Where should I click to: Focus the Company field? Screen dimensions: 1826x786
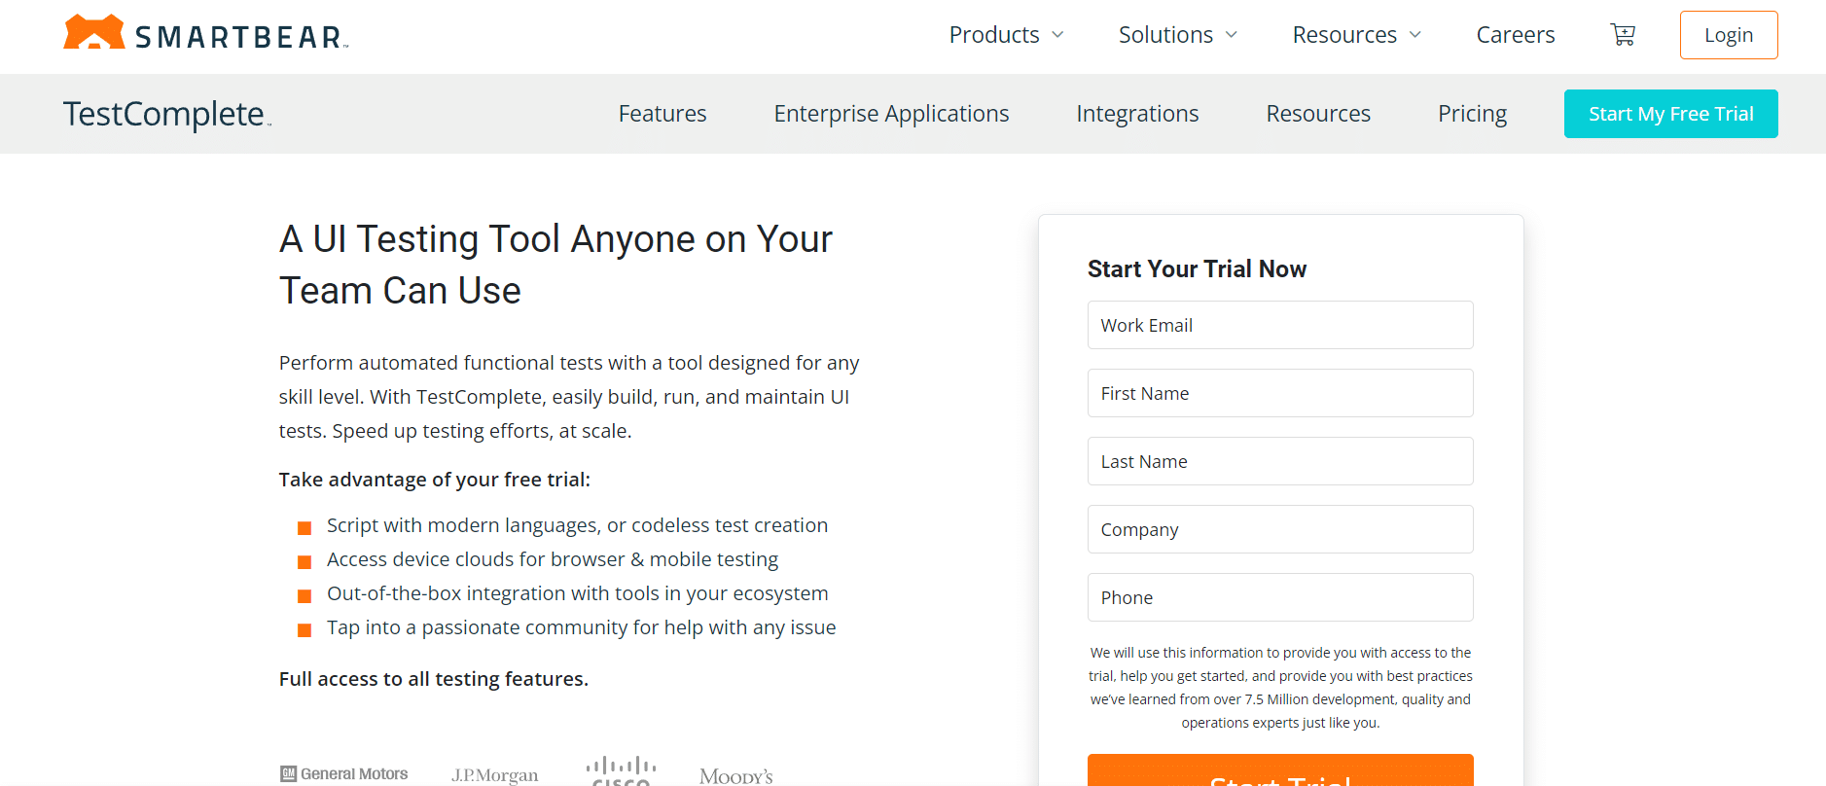pos(1280,529)
